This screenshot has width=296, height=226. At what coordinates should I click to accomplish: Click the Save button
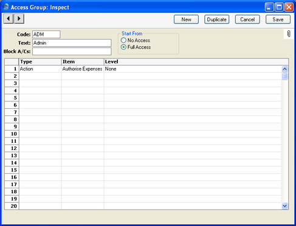[278, 19]
